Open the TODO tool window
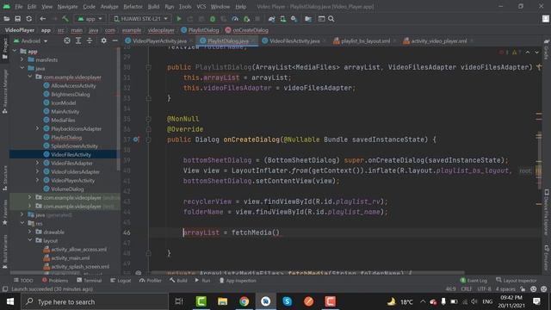 click(23, 281)
